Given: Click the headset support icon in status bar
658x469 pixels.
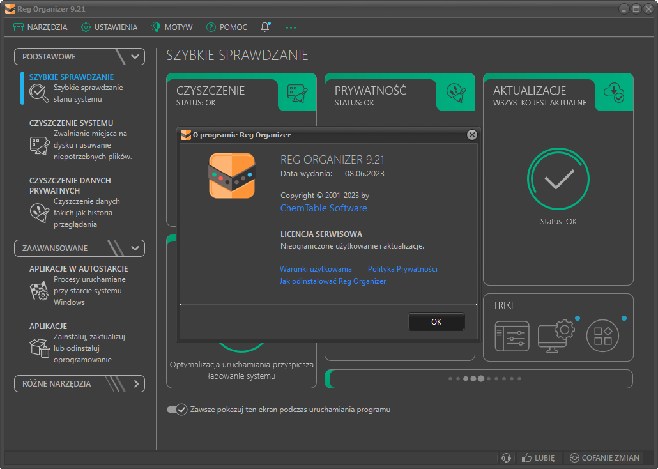Looking at the screenshot, I should 506,457.
